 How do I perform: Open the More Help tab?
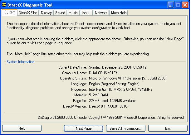pos(119,13)
